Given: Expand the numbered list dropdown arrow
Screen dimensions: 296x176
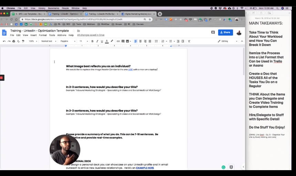Looking at the screenshot, I should (166, 41).
